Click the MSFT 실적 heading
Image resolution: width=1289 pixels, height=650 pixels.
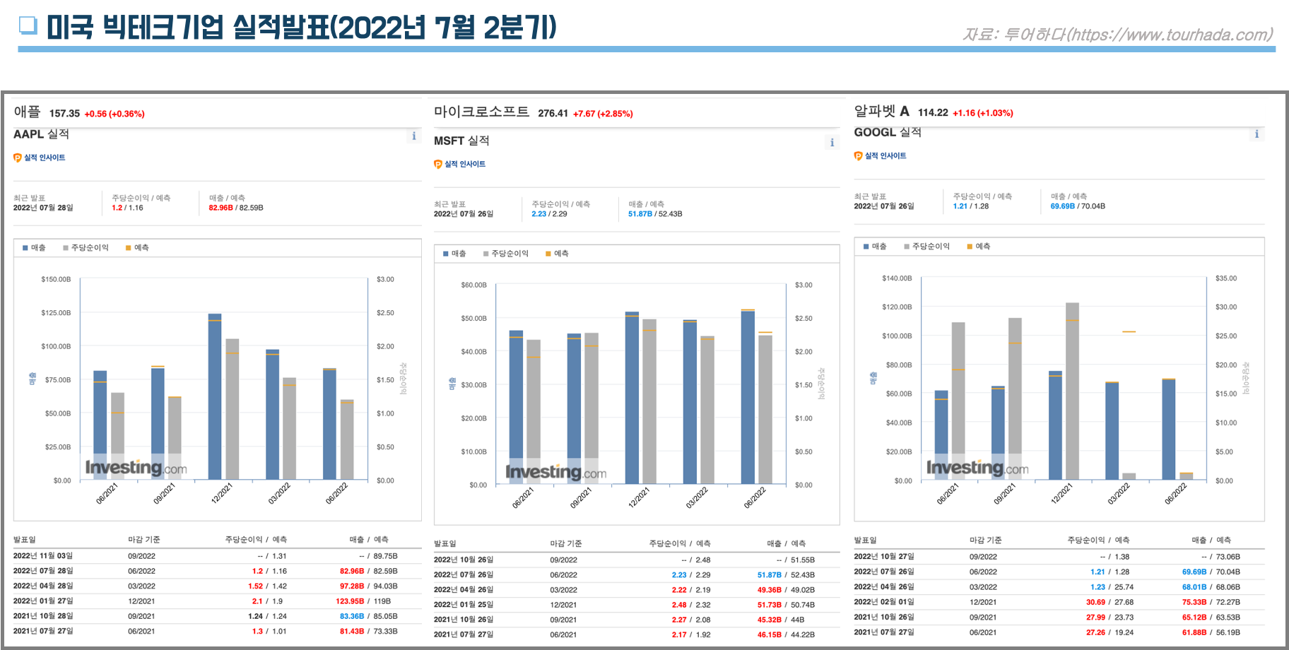click(x=461, y=141)
